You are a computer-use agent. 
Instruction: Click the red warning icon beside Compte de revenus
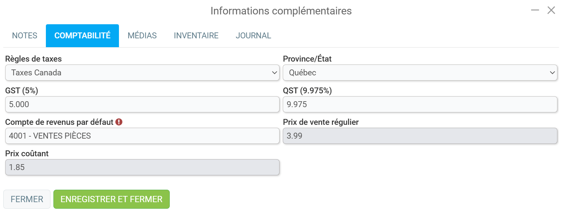[119, 122]
